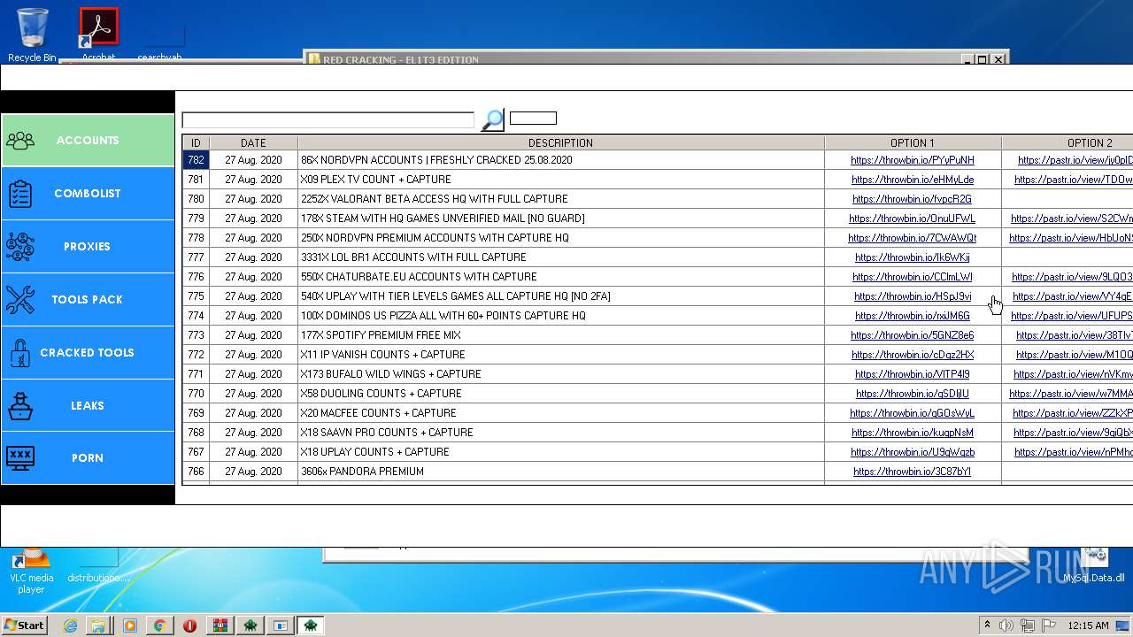This screenshot has width=1133, height=637.
Task: Select row '177X SPOTIFY PREMIUM FREE MIX'
Action: tap(561, 335)
